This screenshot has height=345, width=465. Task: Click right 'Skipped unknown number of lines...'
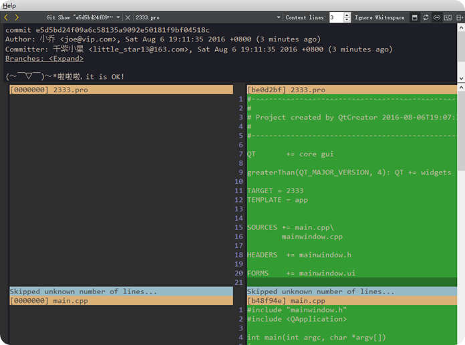click(x=351, y=292)
